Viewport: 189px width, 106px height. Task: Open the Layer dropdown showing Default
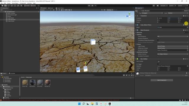coord(178,13)
